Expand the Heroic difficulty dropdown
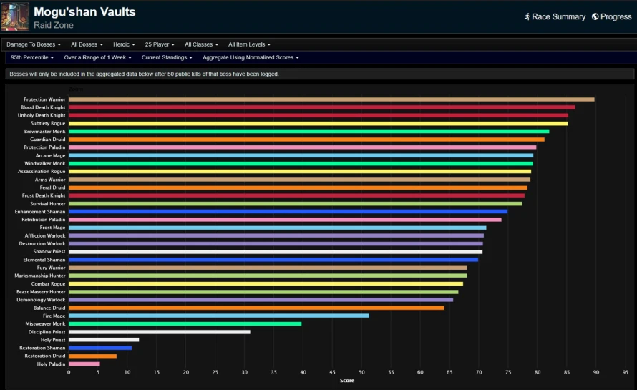 pos(124,44)
